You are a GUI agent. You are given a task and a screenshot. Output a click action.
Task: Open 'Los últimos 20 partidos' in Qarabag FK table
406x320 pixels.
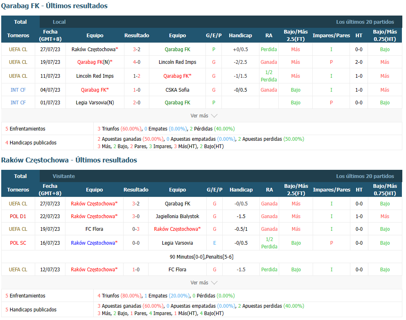click(x=365, y=22)
